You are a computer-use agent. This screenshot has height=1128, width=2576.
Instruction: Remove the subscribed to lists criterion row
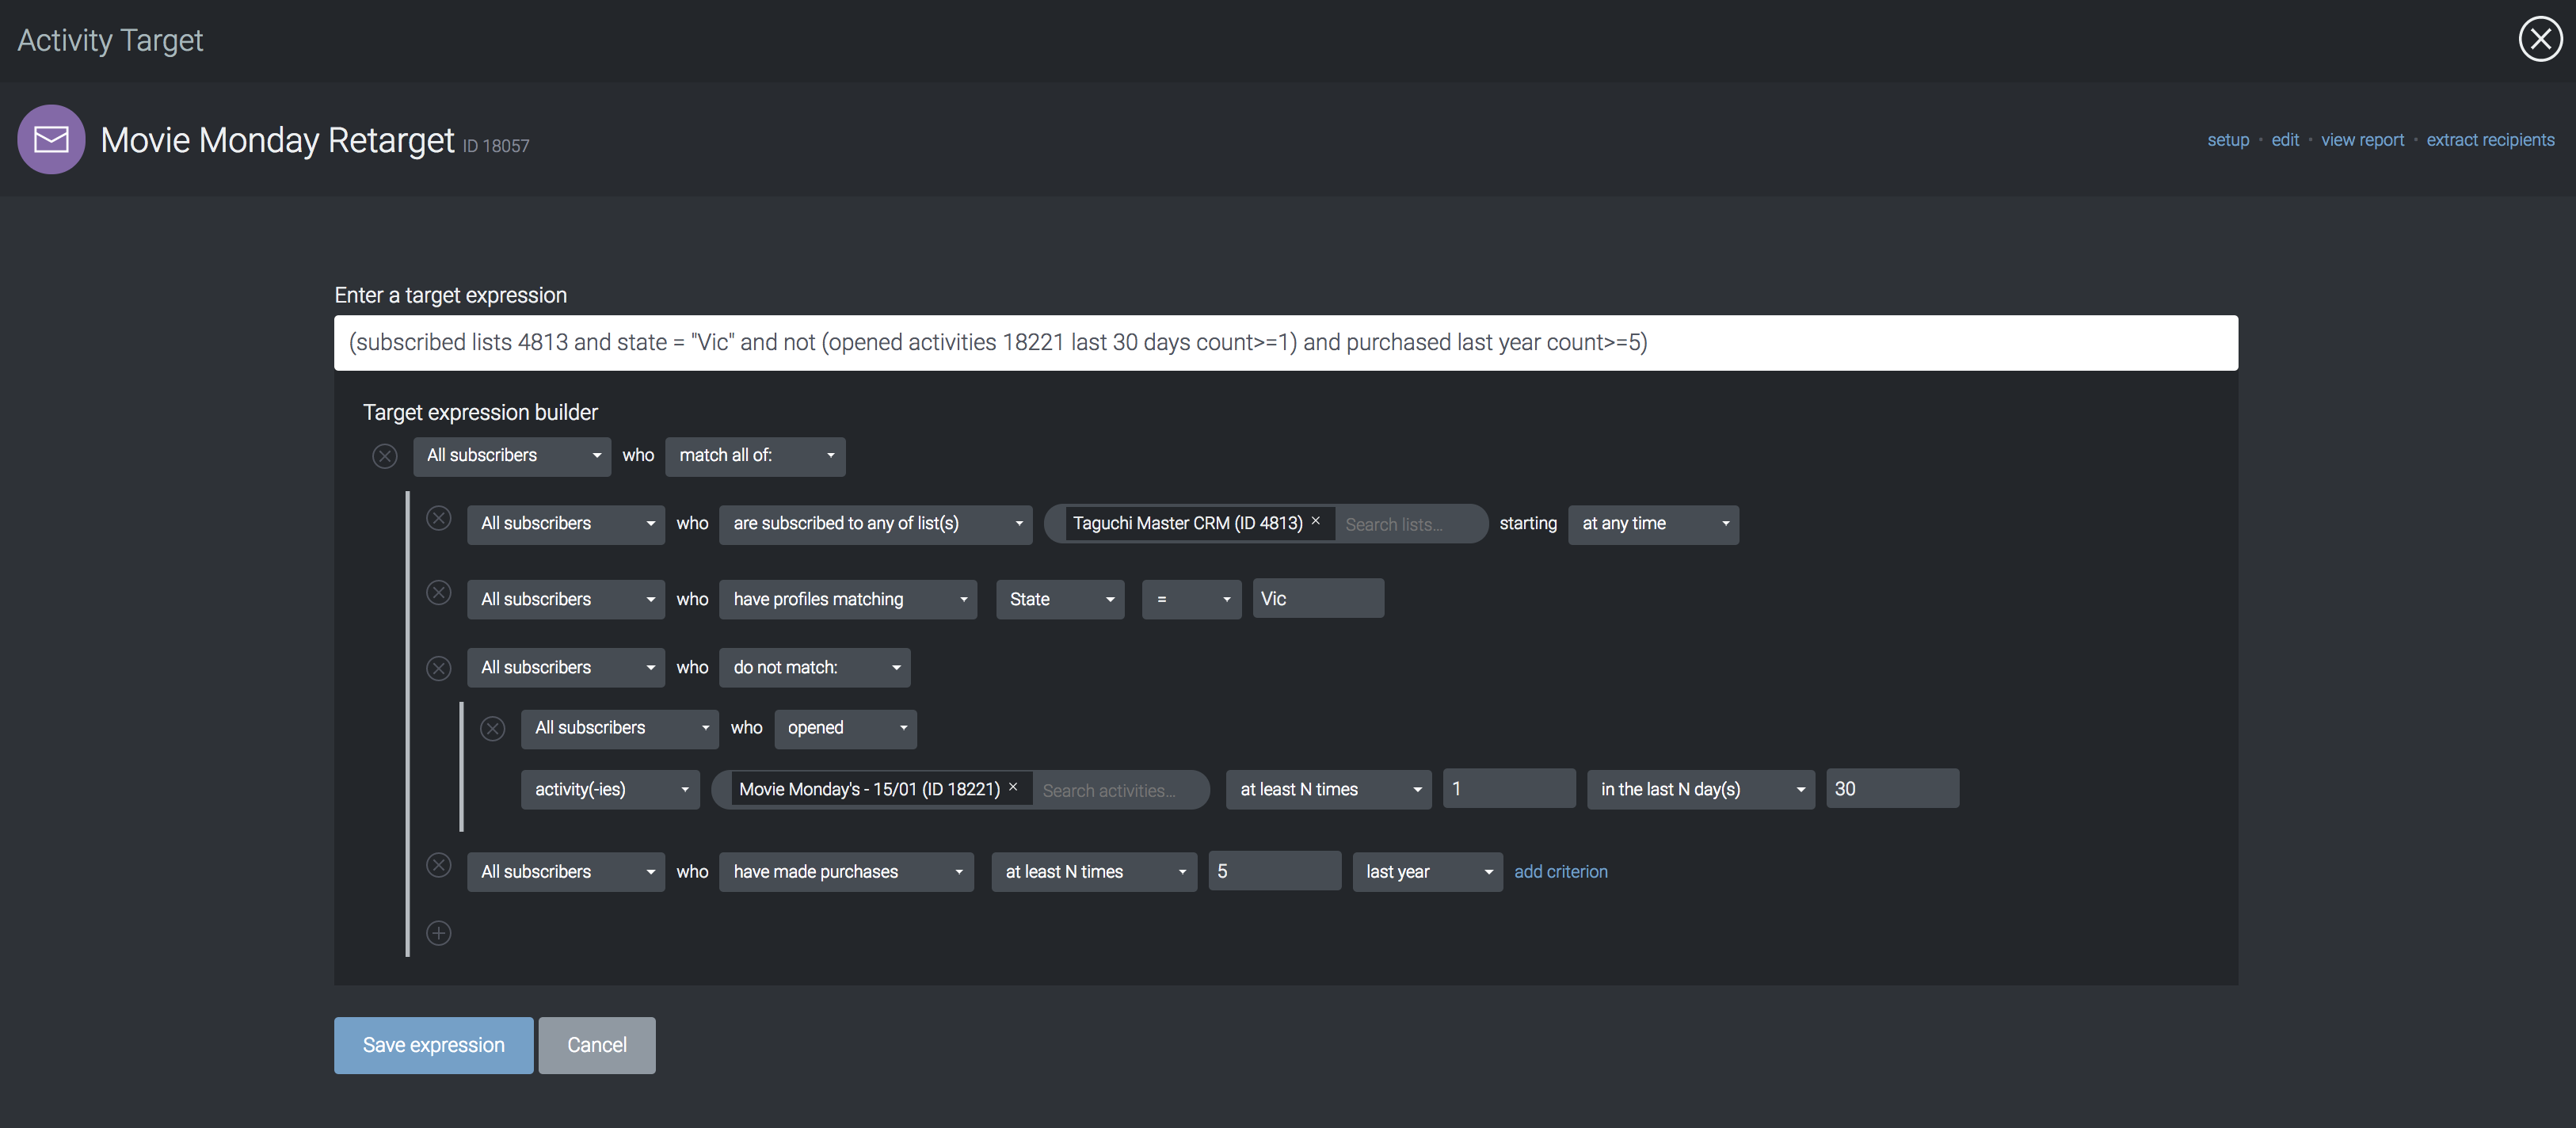[x=439, y=518]
